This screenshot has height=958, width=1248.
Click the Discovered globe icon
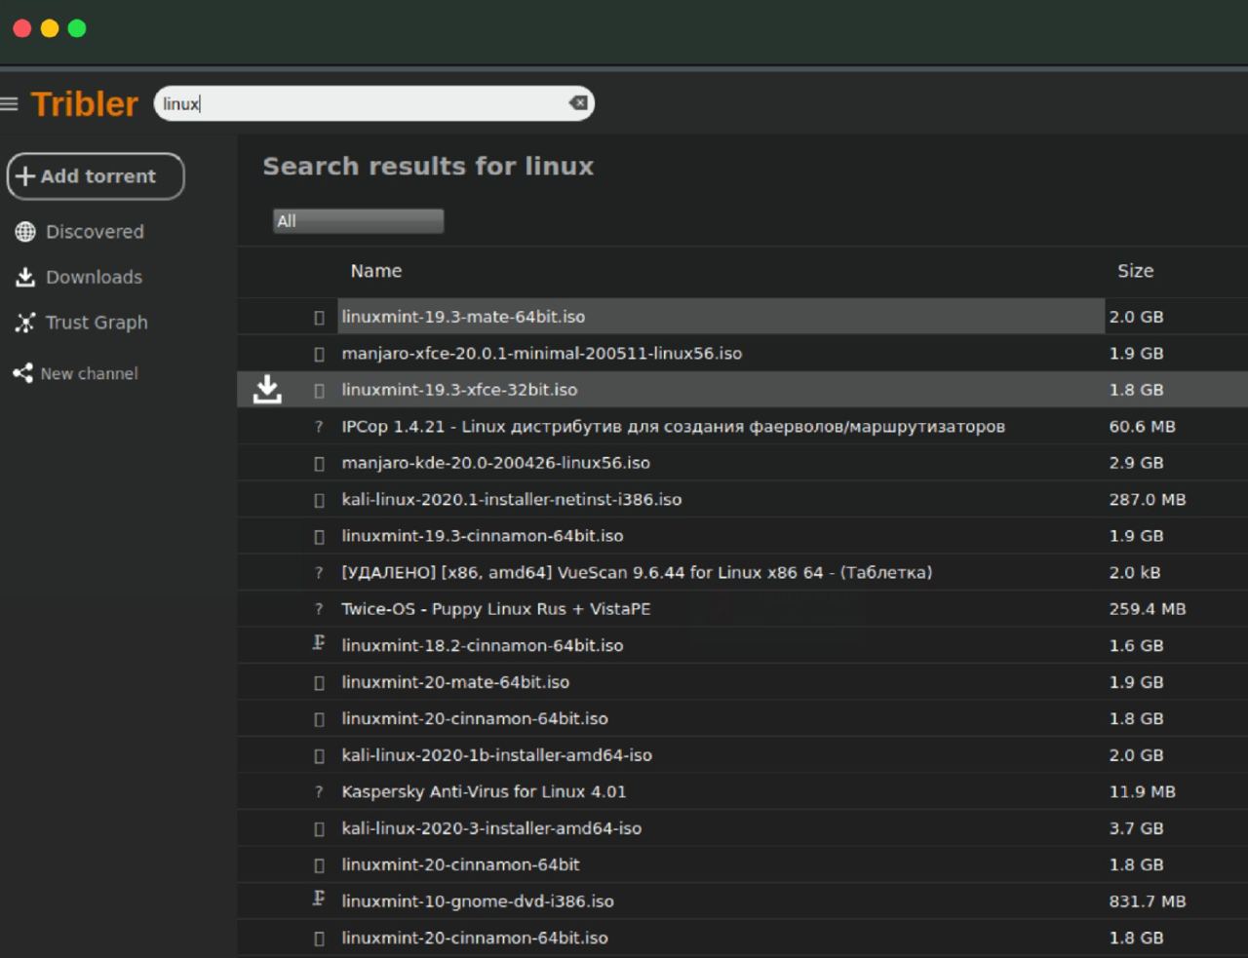click(x=25, y=232)
